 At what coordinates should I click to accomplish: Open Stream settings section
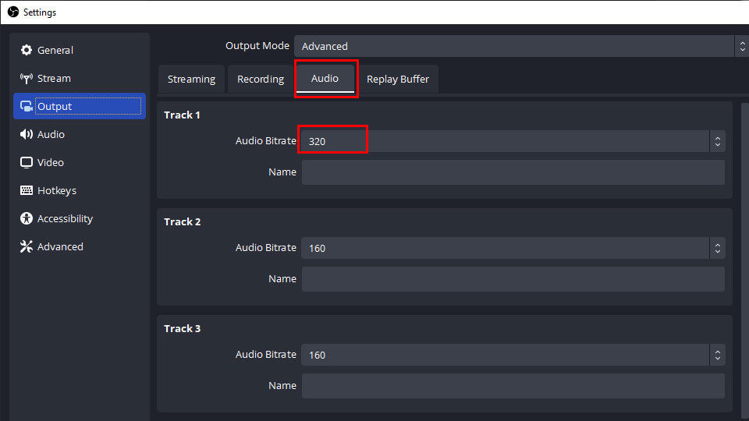(80, 78)
